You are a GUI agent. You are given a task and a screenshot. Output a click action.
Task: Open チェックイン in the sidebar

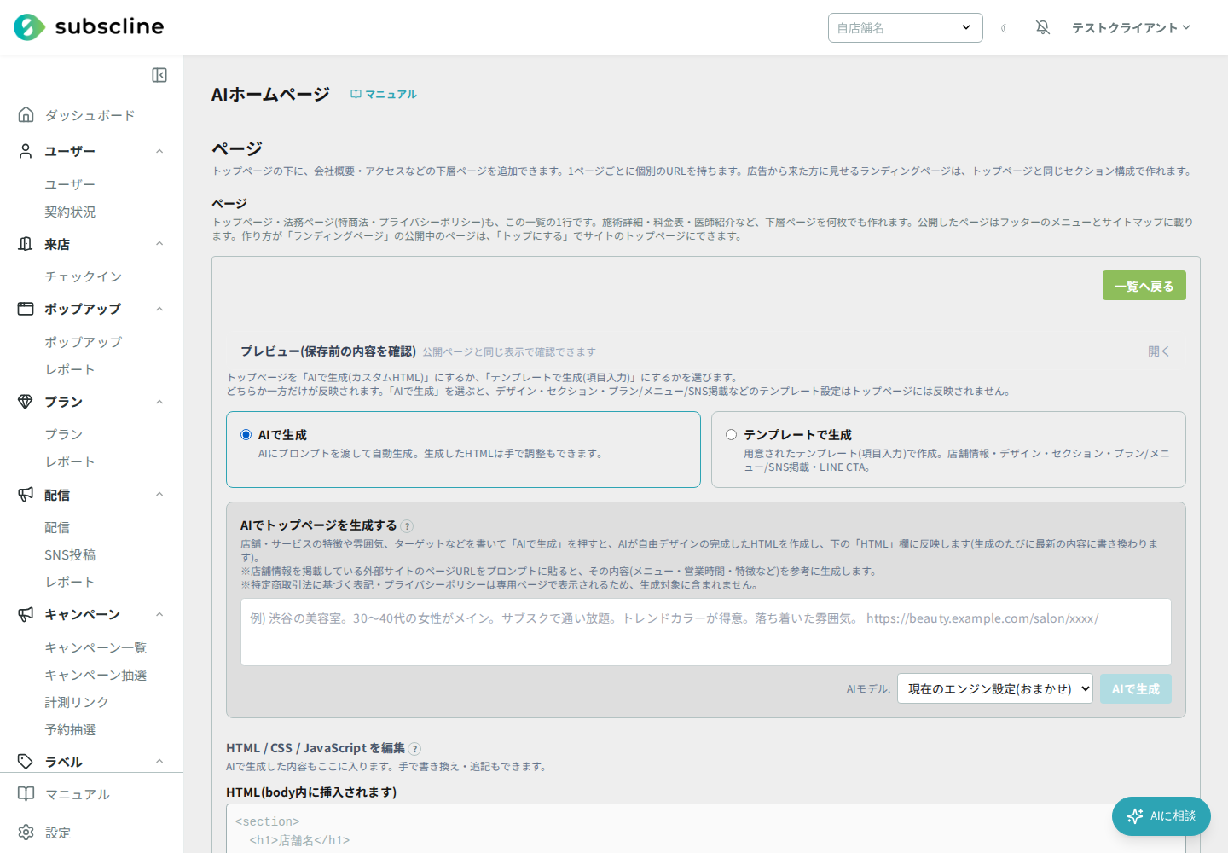(84, 276)
